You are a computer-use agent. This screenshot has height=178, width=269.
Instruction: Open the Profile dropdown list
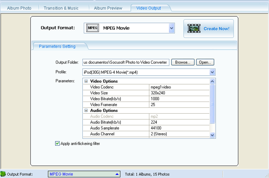coord(212,72)
